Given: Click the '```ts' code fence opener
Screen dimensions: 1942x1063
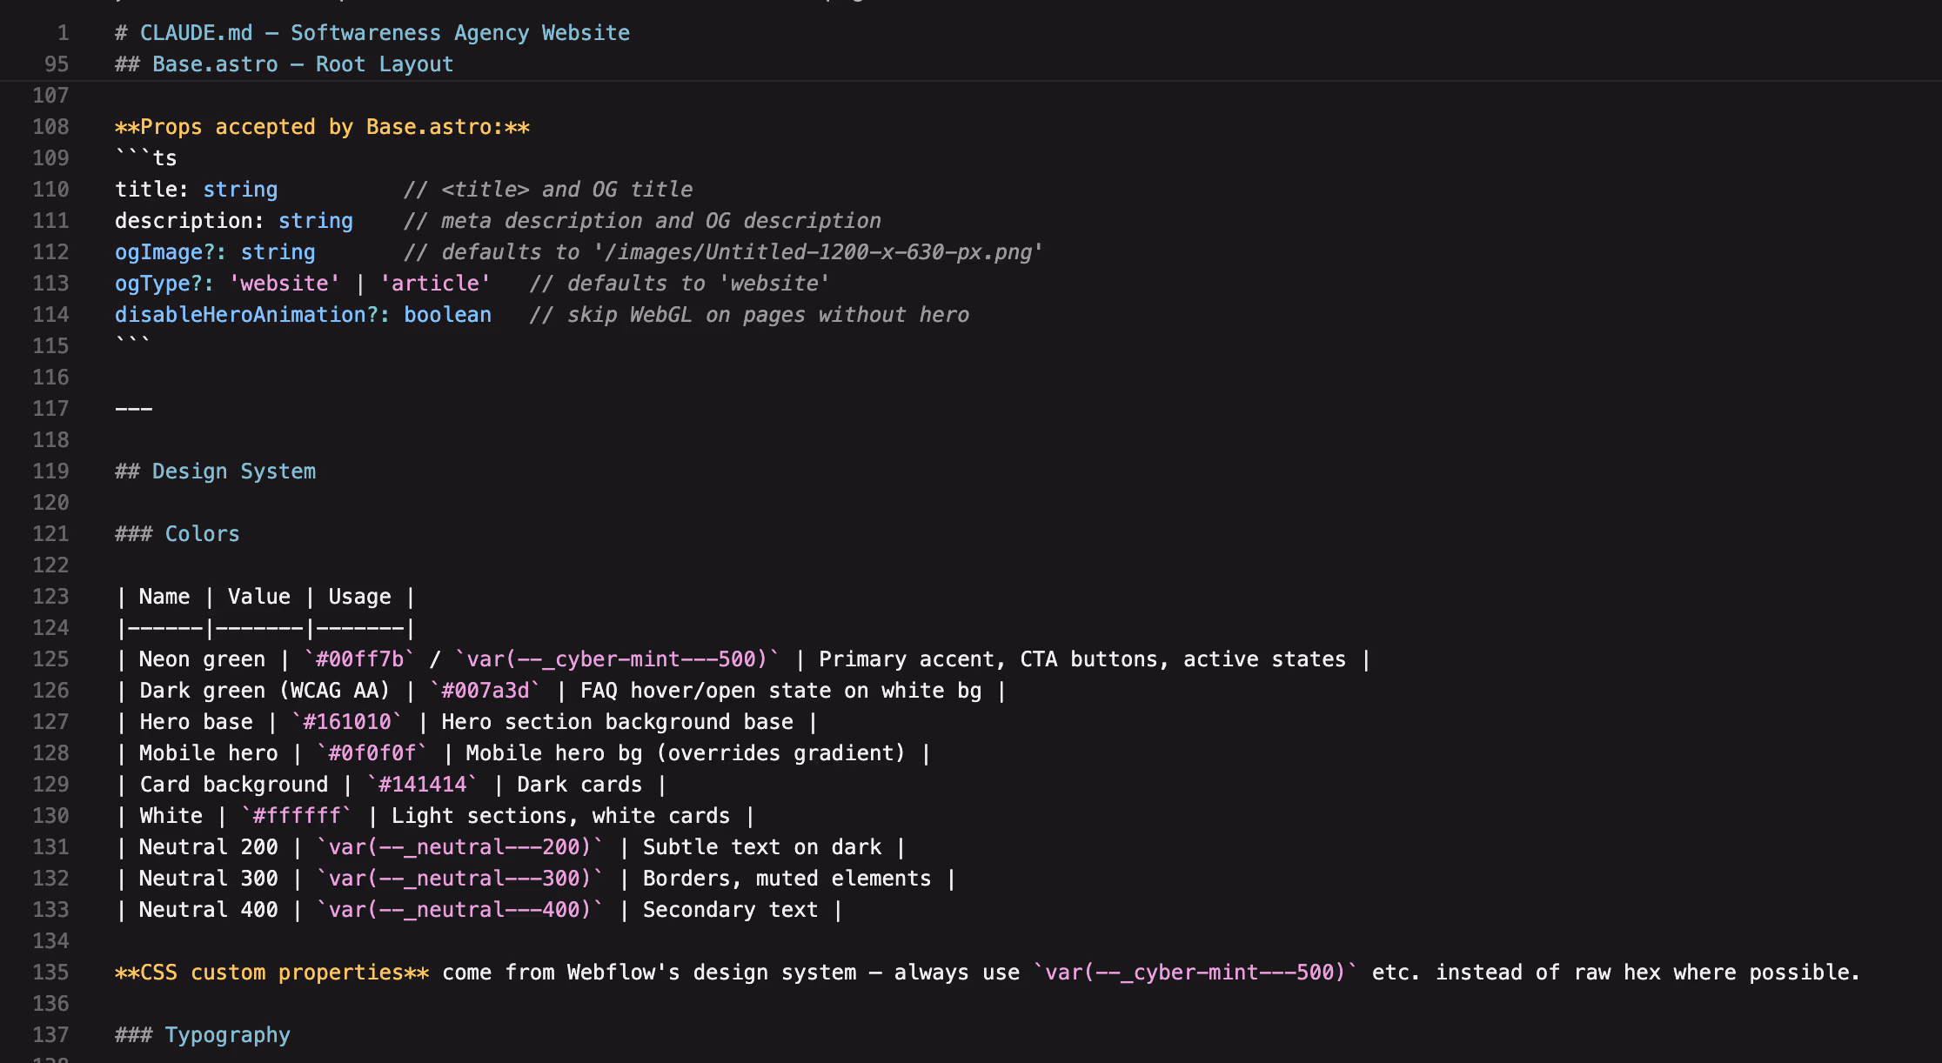Looking at the screenshot, I should pos(146,158).
